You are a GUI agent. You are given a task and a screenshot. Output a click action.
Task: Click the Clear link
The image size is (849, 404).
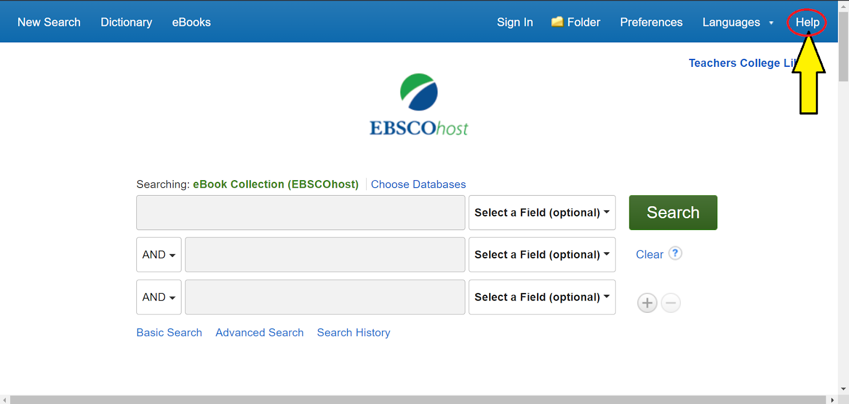[649, 254]
